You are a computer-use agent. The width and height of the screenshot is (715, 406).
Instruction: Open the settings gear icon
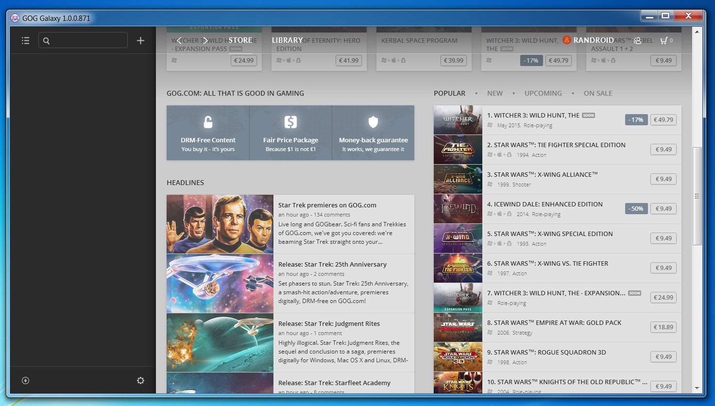[140, 380]
